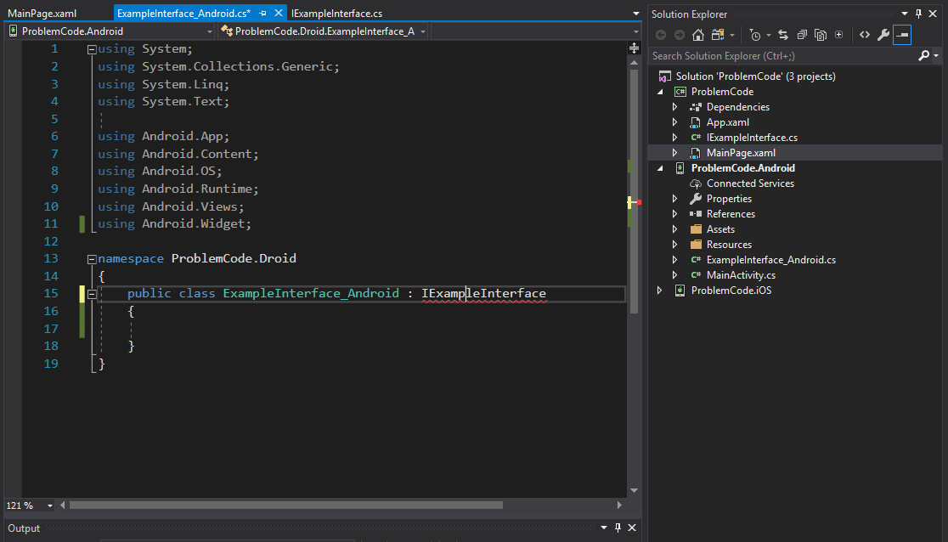This screenshot has width=948, height=542.
Task: Toggle Show All Files in Solution Explorer
Action: 821,35
